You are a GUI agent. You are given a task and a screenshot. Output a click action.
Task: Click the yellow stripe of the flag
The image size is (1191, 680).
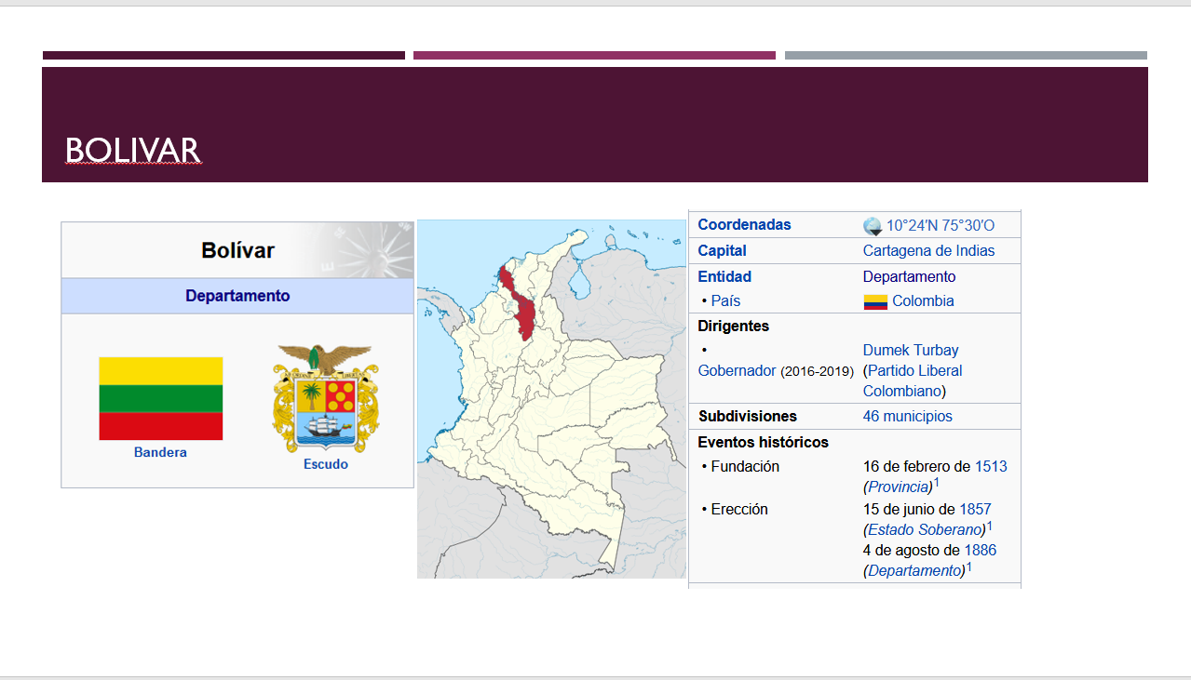pos(161,370)
